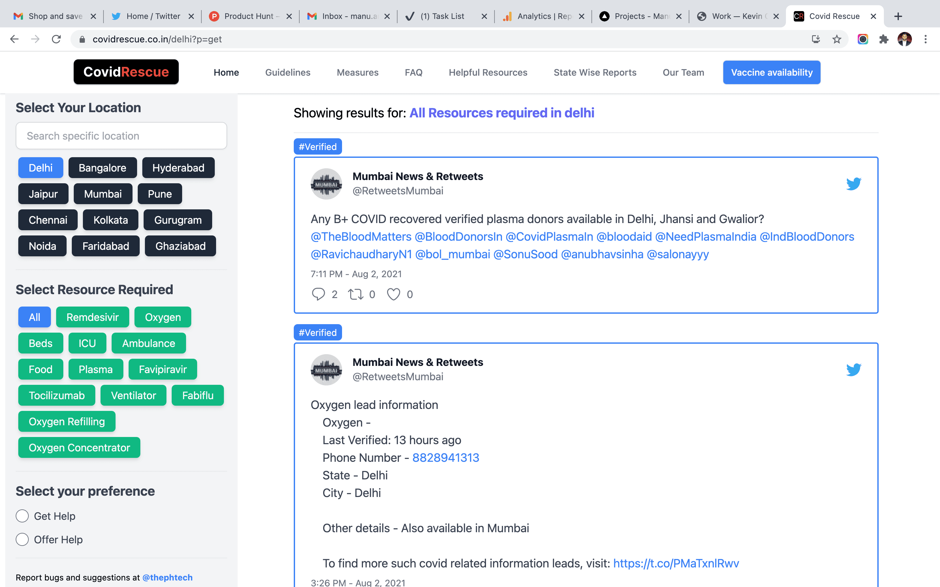Call phone number 8828941313 link
The image size is (940, 587).
446,458
